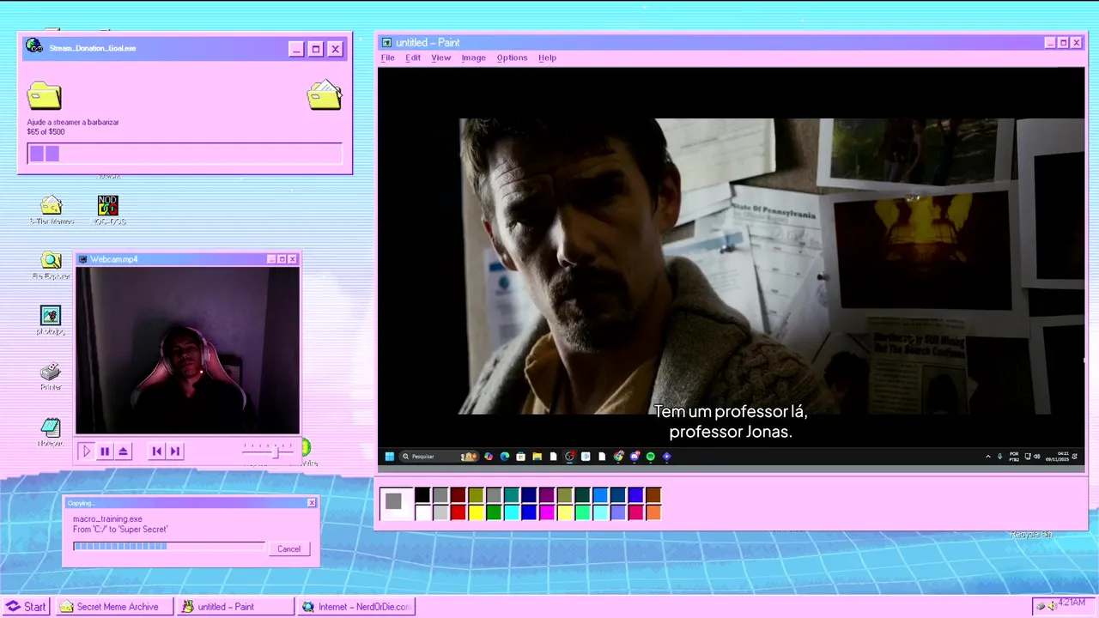The height and width of the screenshot is (618, 1099).
Task: Select the black color swatch
Action: 422,495
